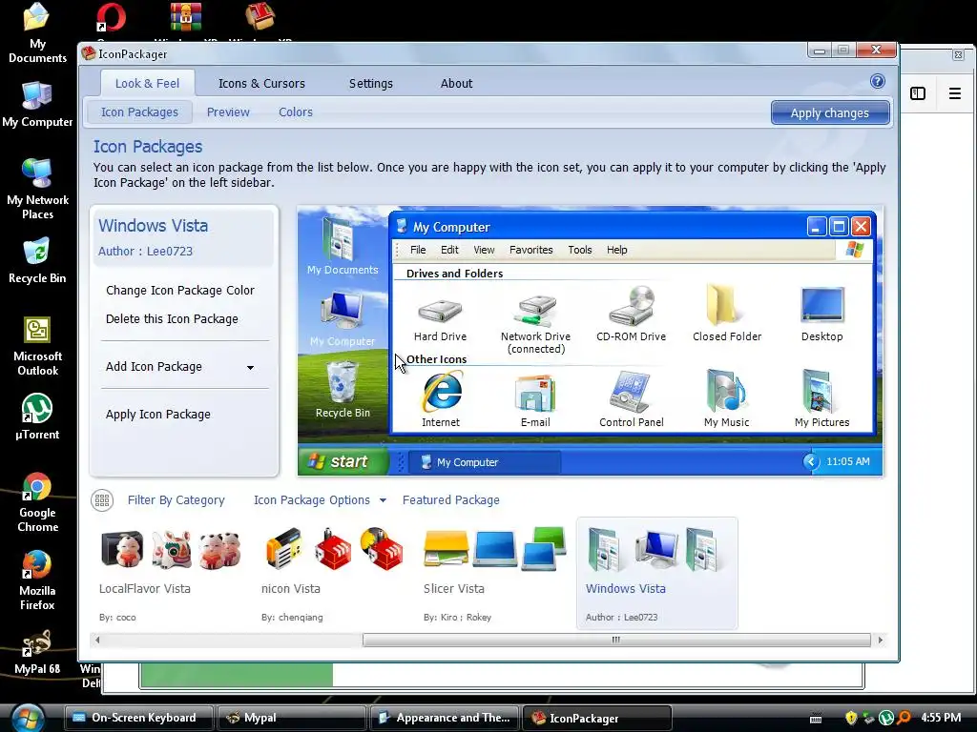Click the Featured Package link
Image resolution: width=977 pixels, height=732 pixels.
coord(451,499)
